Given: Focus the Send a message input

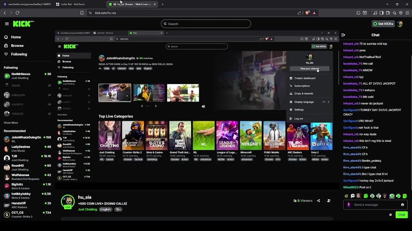Looking at the screenshot, I should pyautogui.click(x=375, y=205).
